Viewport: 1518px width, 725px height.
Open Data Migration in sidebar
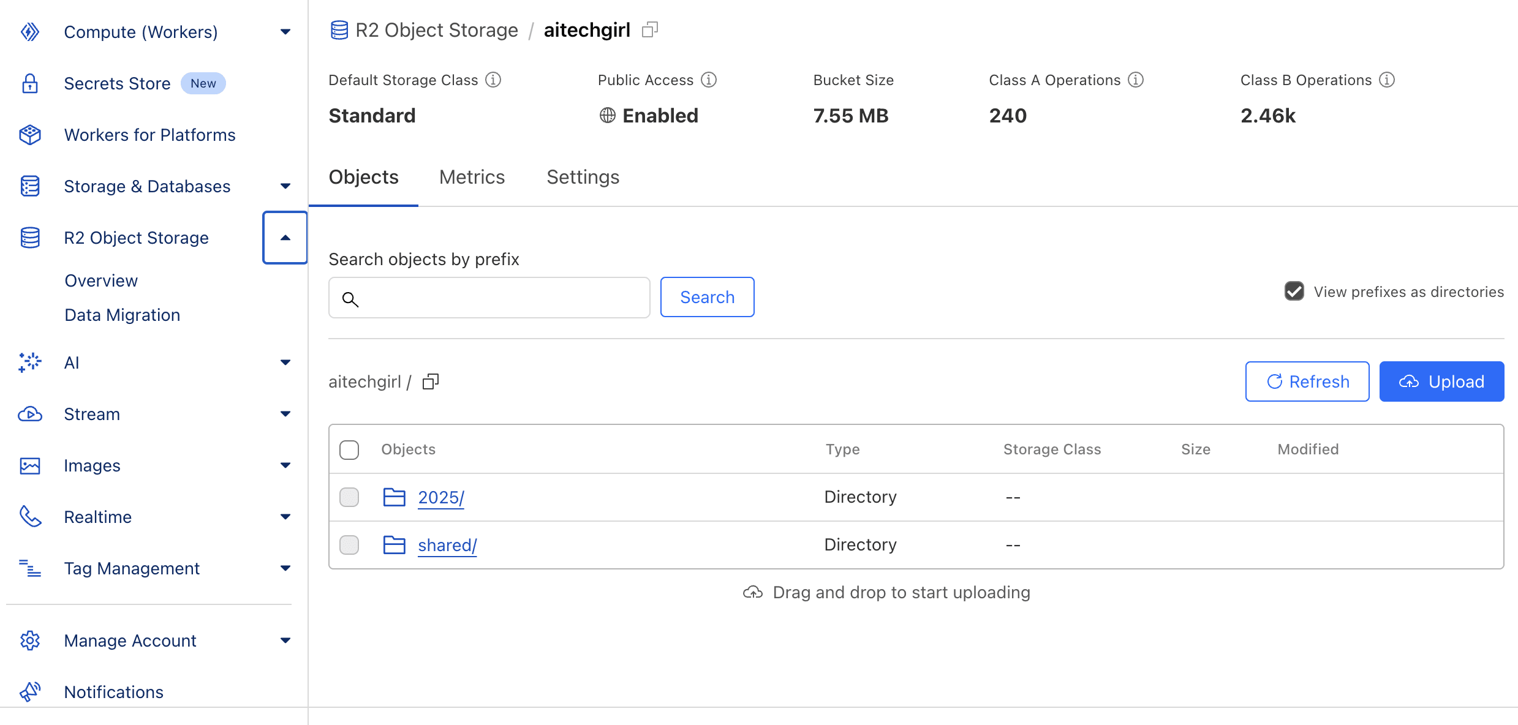coord(123,315)
